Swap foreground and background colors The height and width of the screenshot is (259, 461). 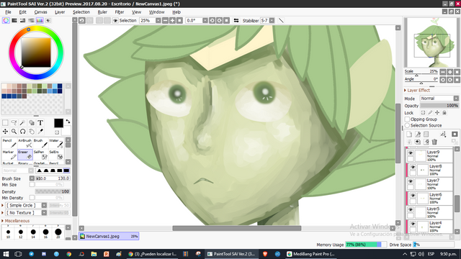pyautogui.click(x=68, y=122)
